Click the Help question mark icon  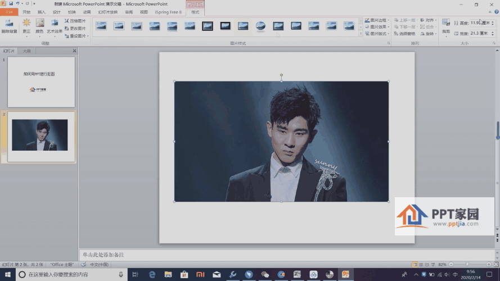(x=497, y=12)
